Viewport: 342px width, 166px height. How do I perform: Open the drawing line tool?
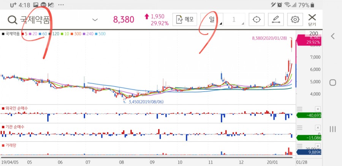pos(276,19)
